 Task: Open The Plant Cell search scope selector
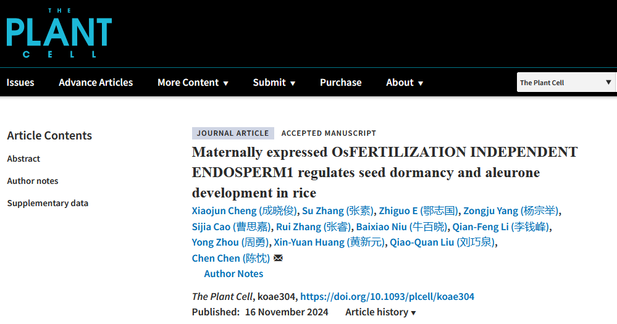coord(566,83)
